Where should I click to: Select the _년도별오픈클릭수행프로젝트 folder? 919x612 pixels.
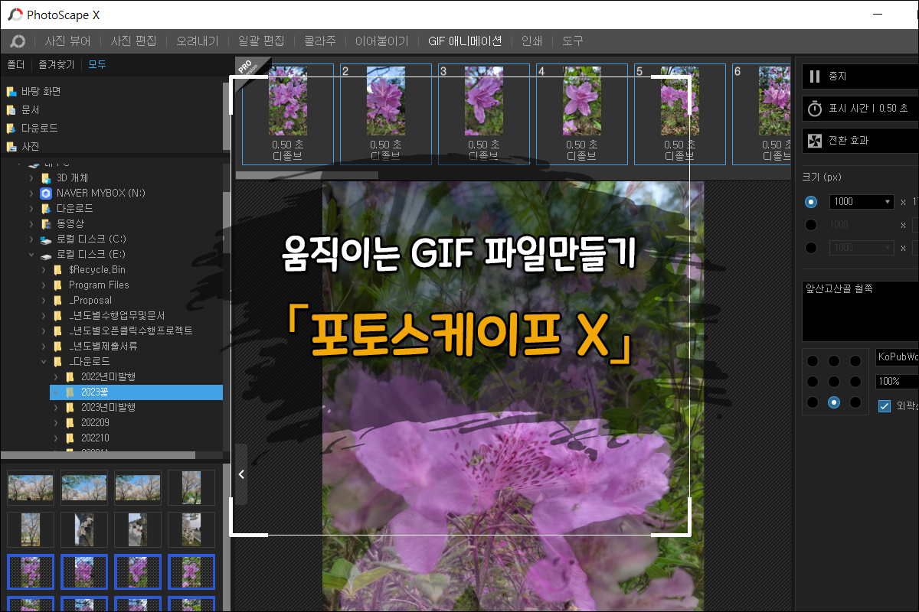point(131,331)
